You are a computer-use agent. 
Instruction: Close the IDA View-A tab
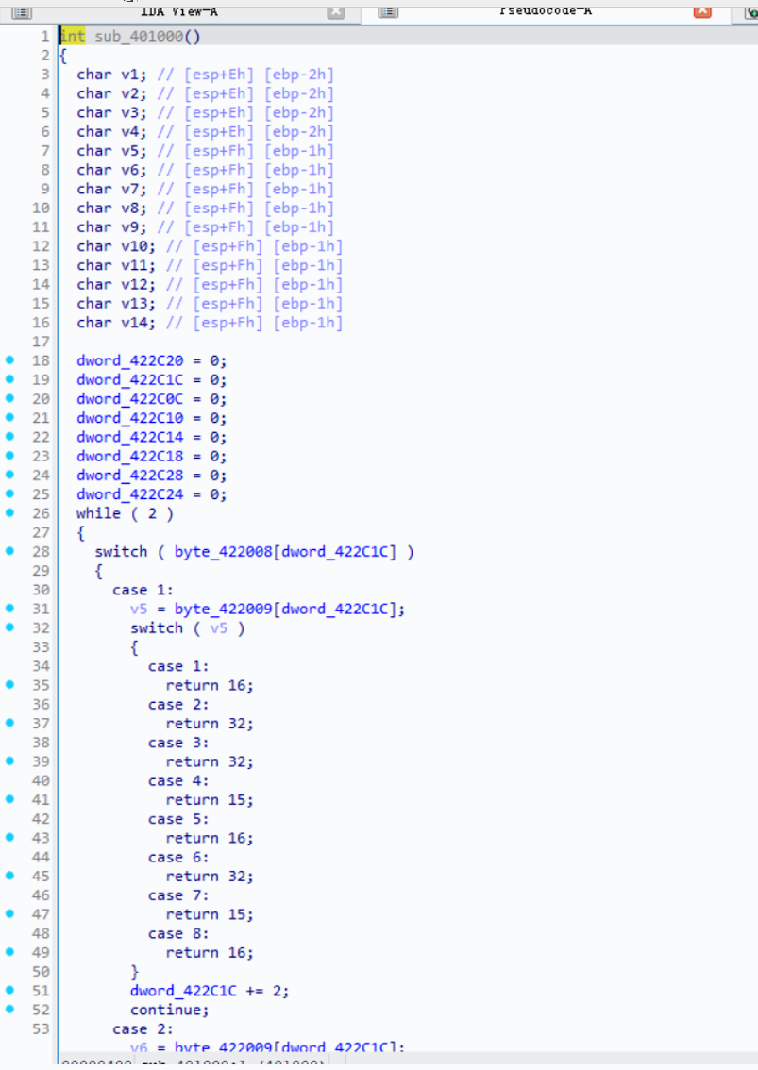[x=335, y=11]
